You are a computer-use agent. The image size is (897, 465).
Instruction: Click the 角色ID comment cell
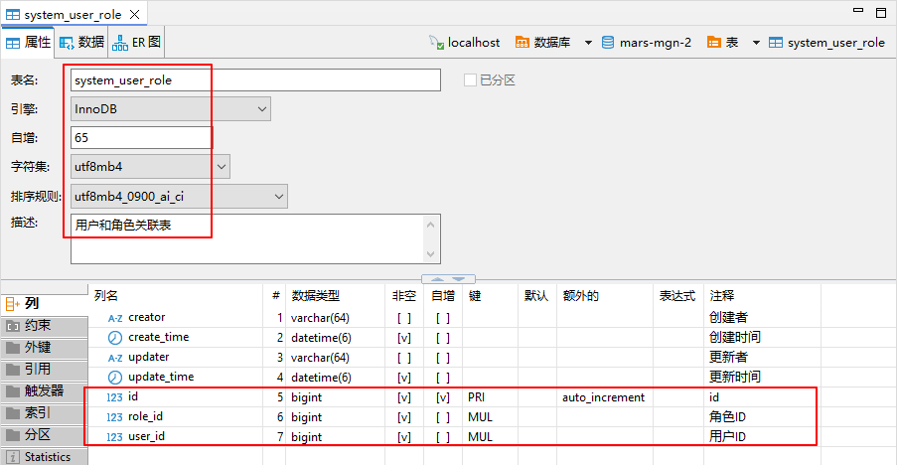[x=727, y=417]
